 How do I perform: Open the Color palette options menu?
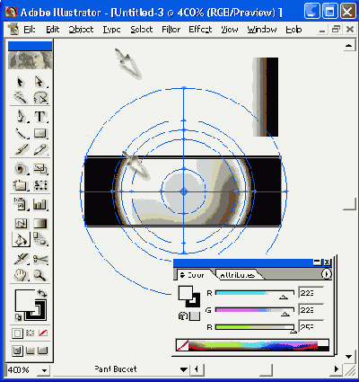point(327,274)
